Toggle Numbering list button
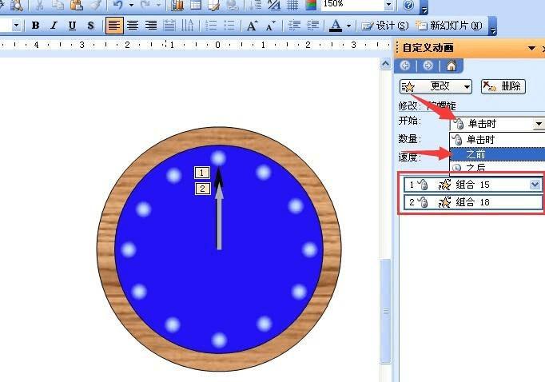 [x=211, y=26]
